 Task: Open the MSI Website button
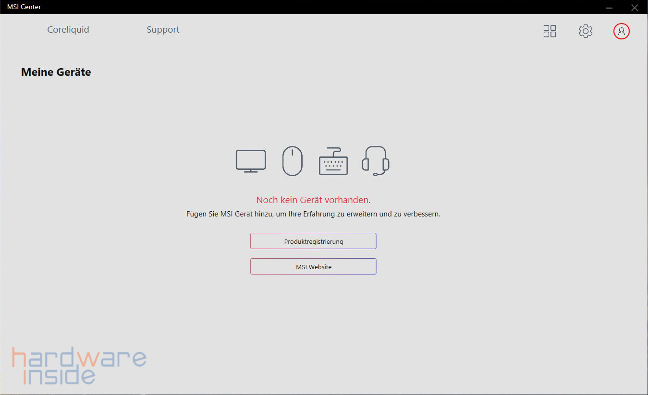point(313,266)
